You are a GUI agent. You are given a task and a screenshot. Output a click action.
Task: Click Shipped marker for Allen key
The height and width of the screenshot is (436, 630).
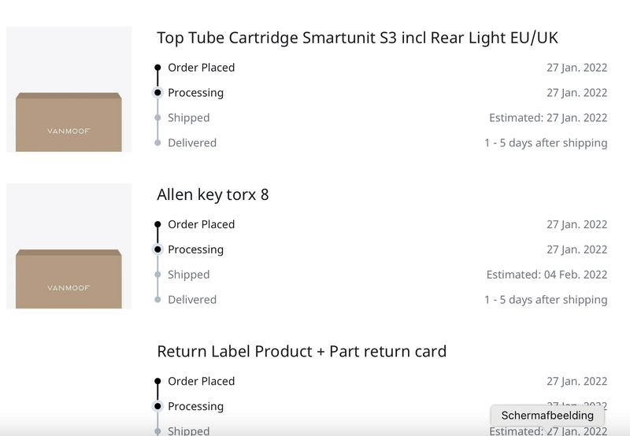(157, 275)
